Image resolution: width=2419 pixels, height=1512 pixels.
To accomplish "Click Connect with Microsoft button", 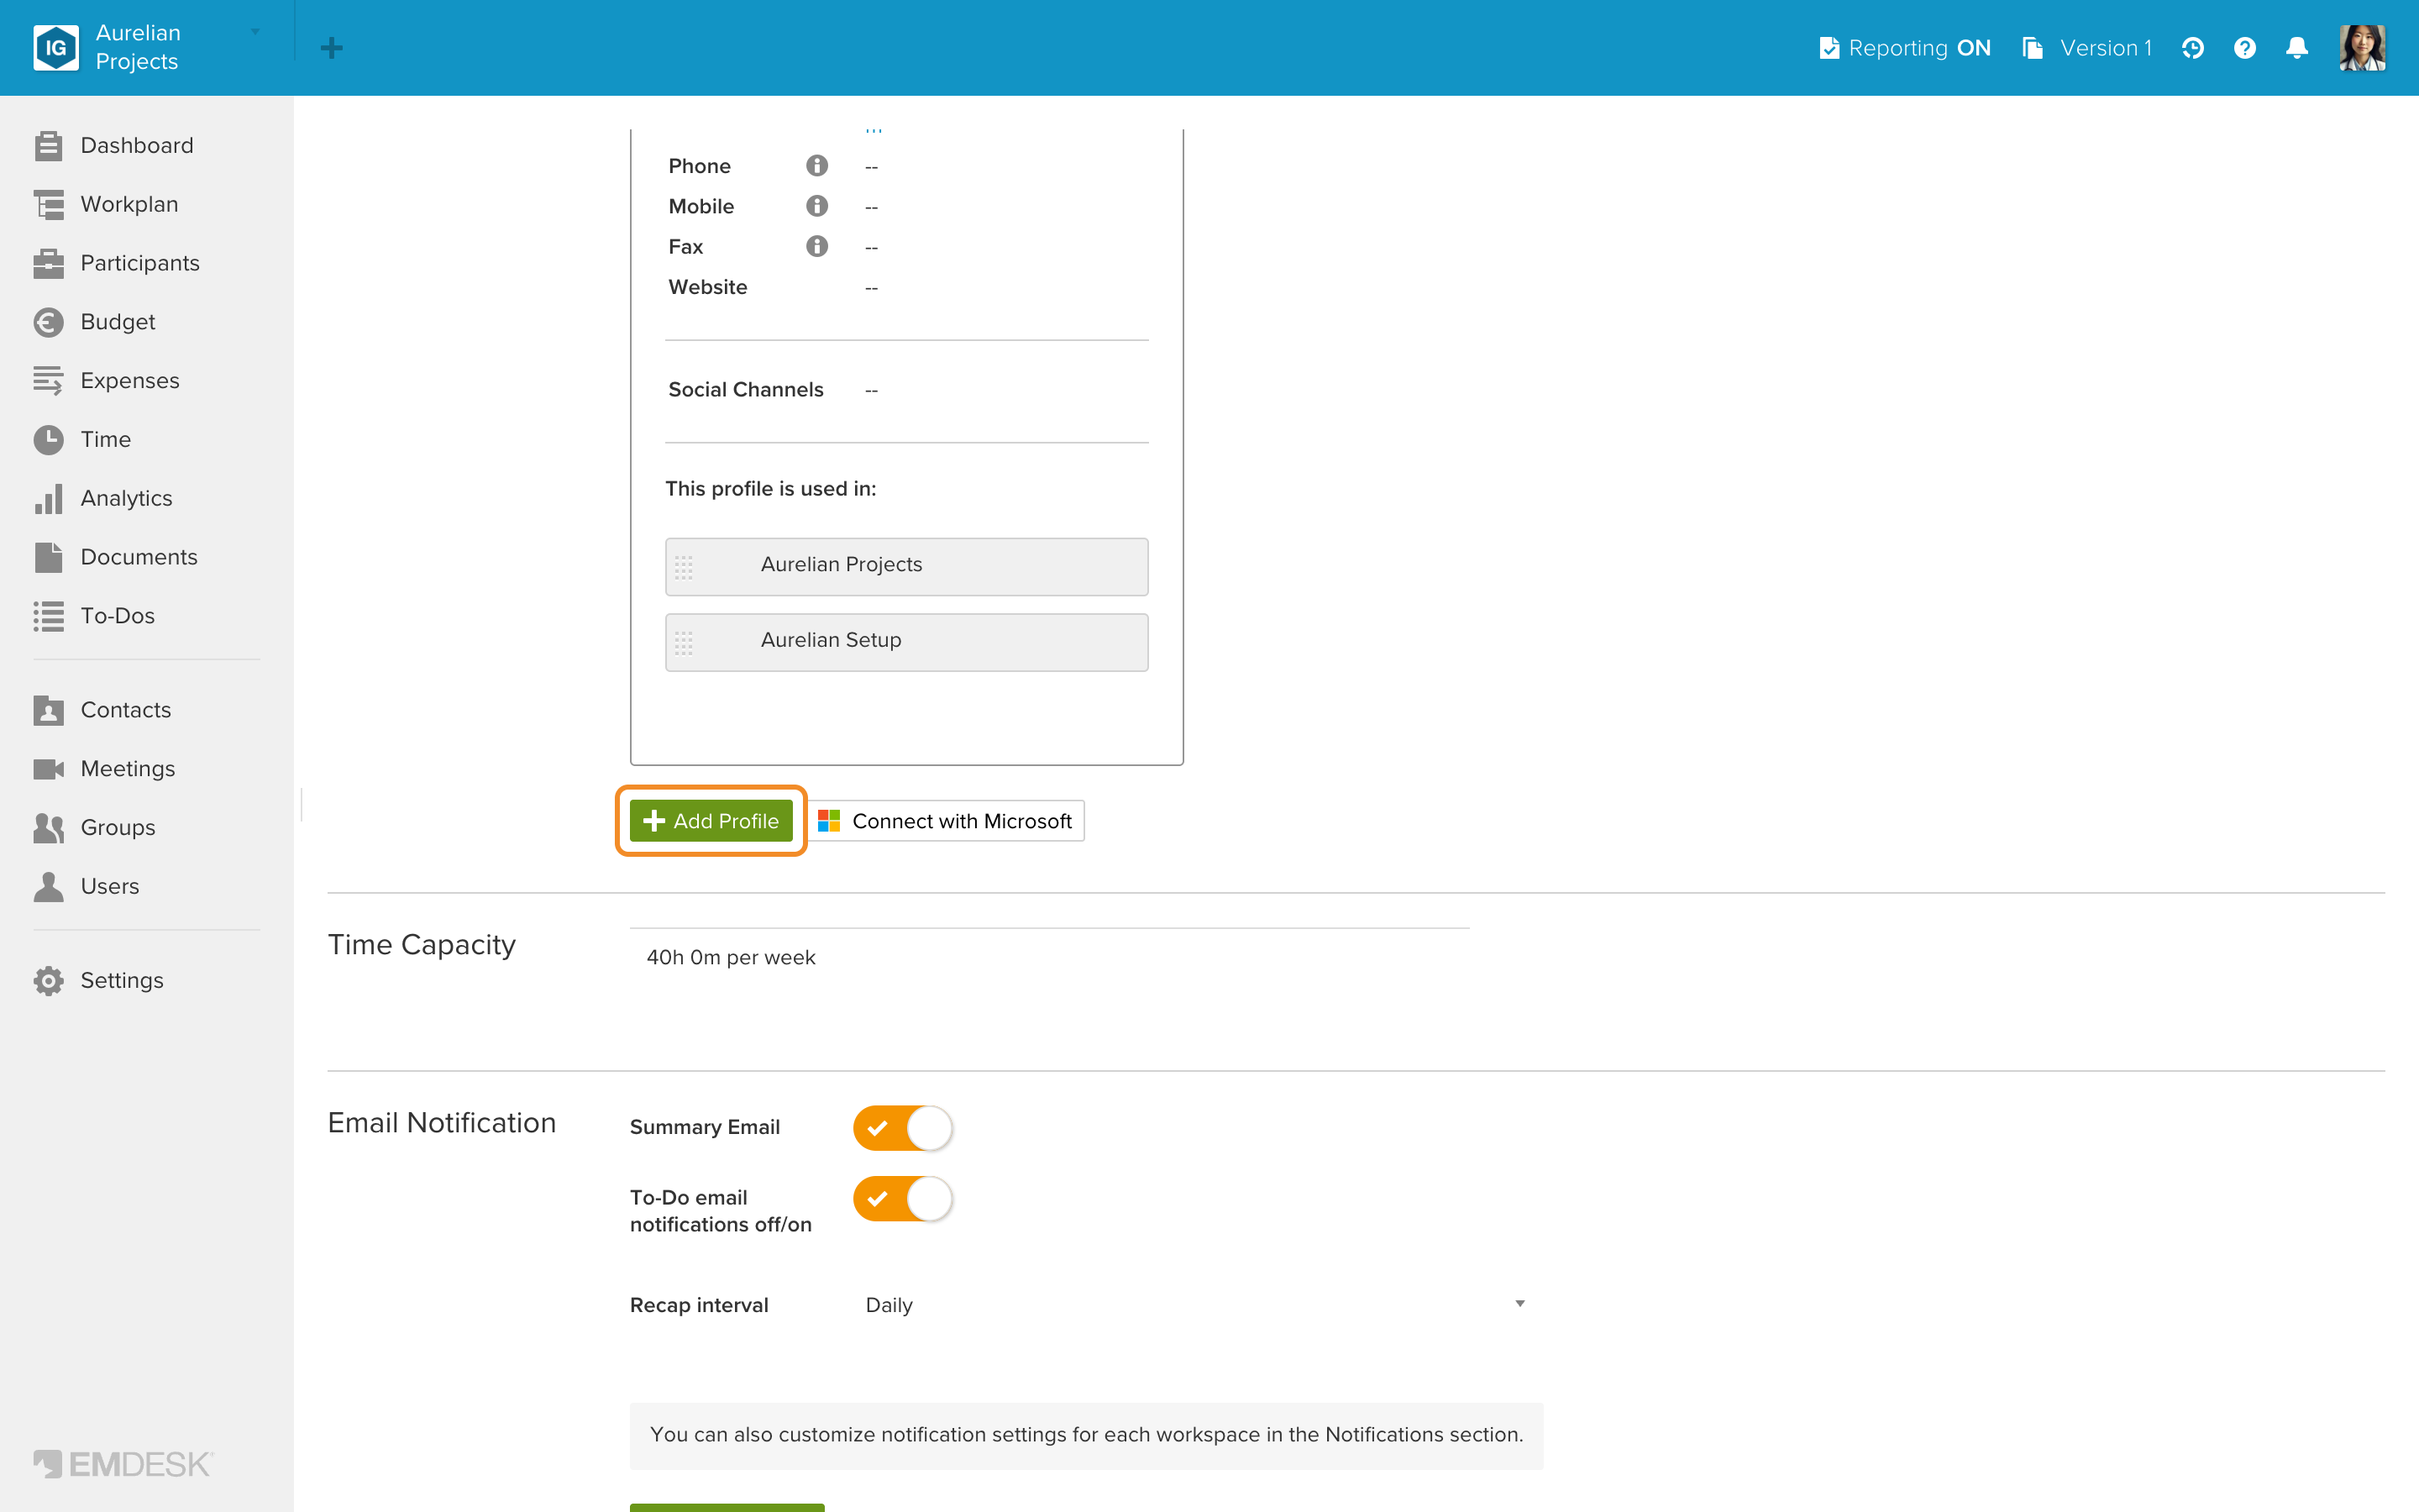I will tap(946, 821).
